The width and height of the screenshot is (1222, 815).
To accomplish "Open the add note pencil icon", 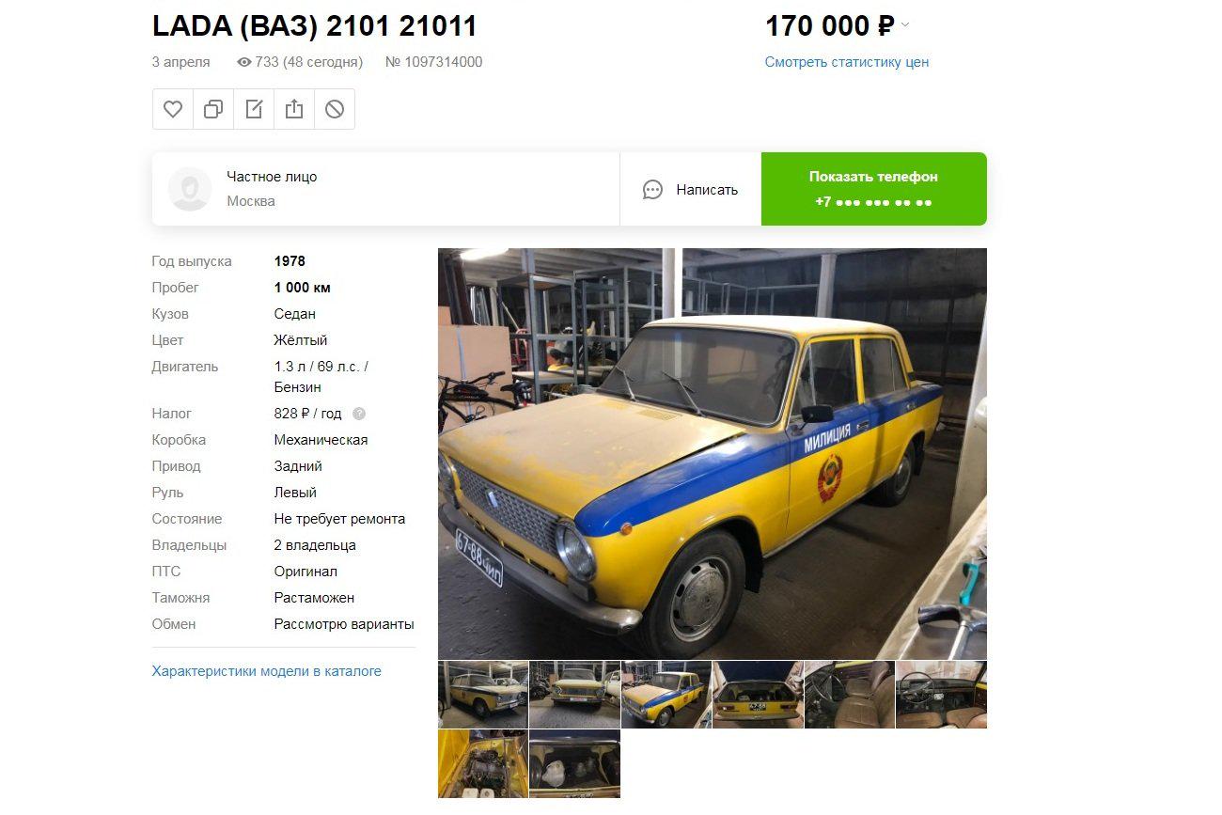I will 254,109.
